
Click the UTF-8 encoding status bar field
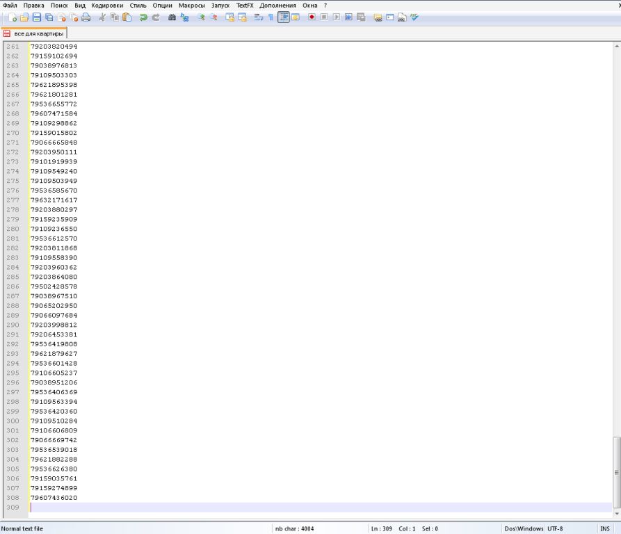coord(555,528)
